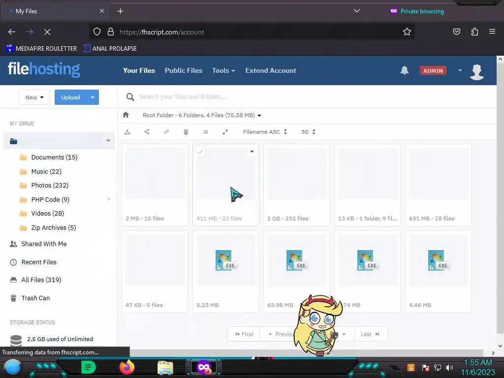Open Music (22) folder in sidebar
504x378 pixels.
click(46, 171)
